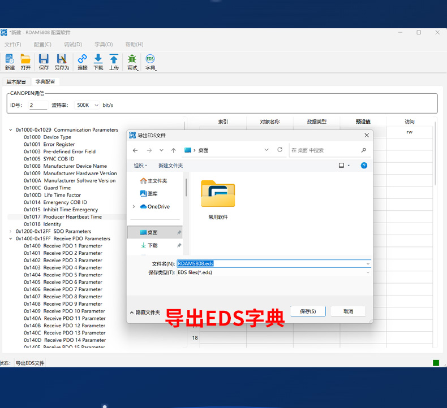Open the 字典(O) menu

pos(104,44)
